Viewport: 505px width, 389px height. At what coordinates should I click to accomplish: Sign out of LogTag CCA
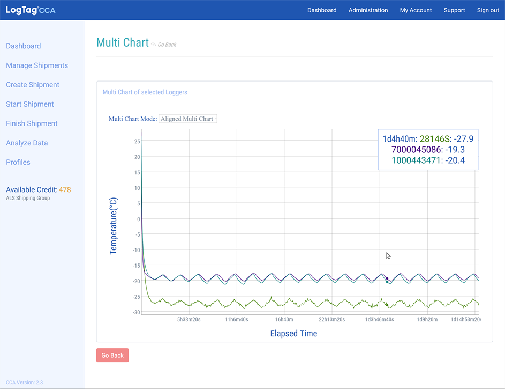click(x=488, y=10)
